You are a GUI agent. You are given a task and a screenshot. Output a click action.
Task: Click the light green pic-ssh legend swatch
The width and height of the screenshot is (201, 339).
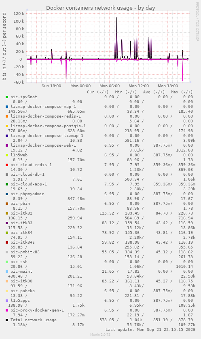(7, 262)
